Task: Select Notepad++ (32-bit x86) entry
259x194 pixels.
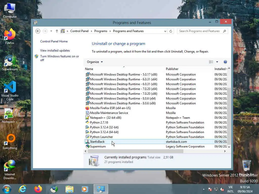Action: point(156,118)
